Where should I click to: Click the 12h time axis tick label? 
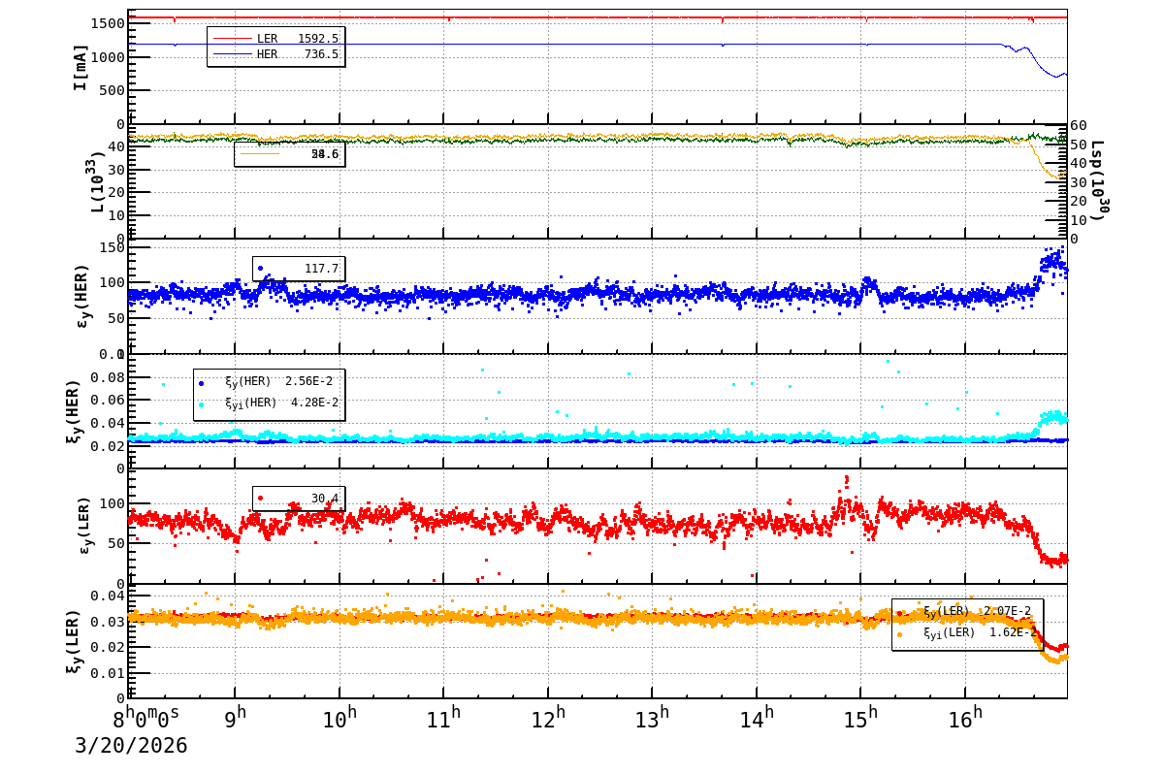[548, 719]
